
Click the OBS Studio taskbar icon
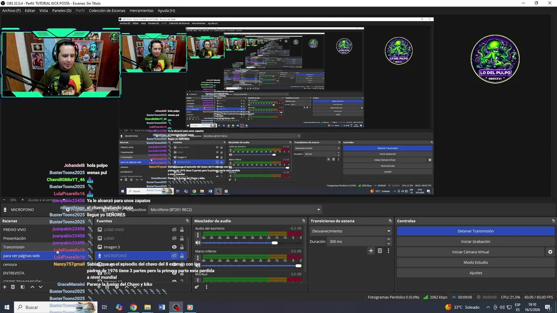pos(176,307)
